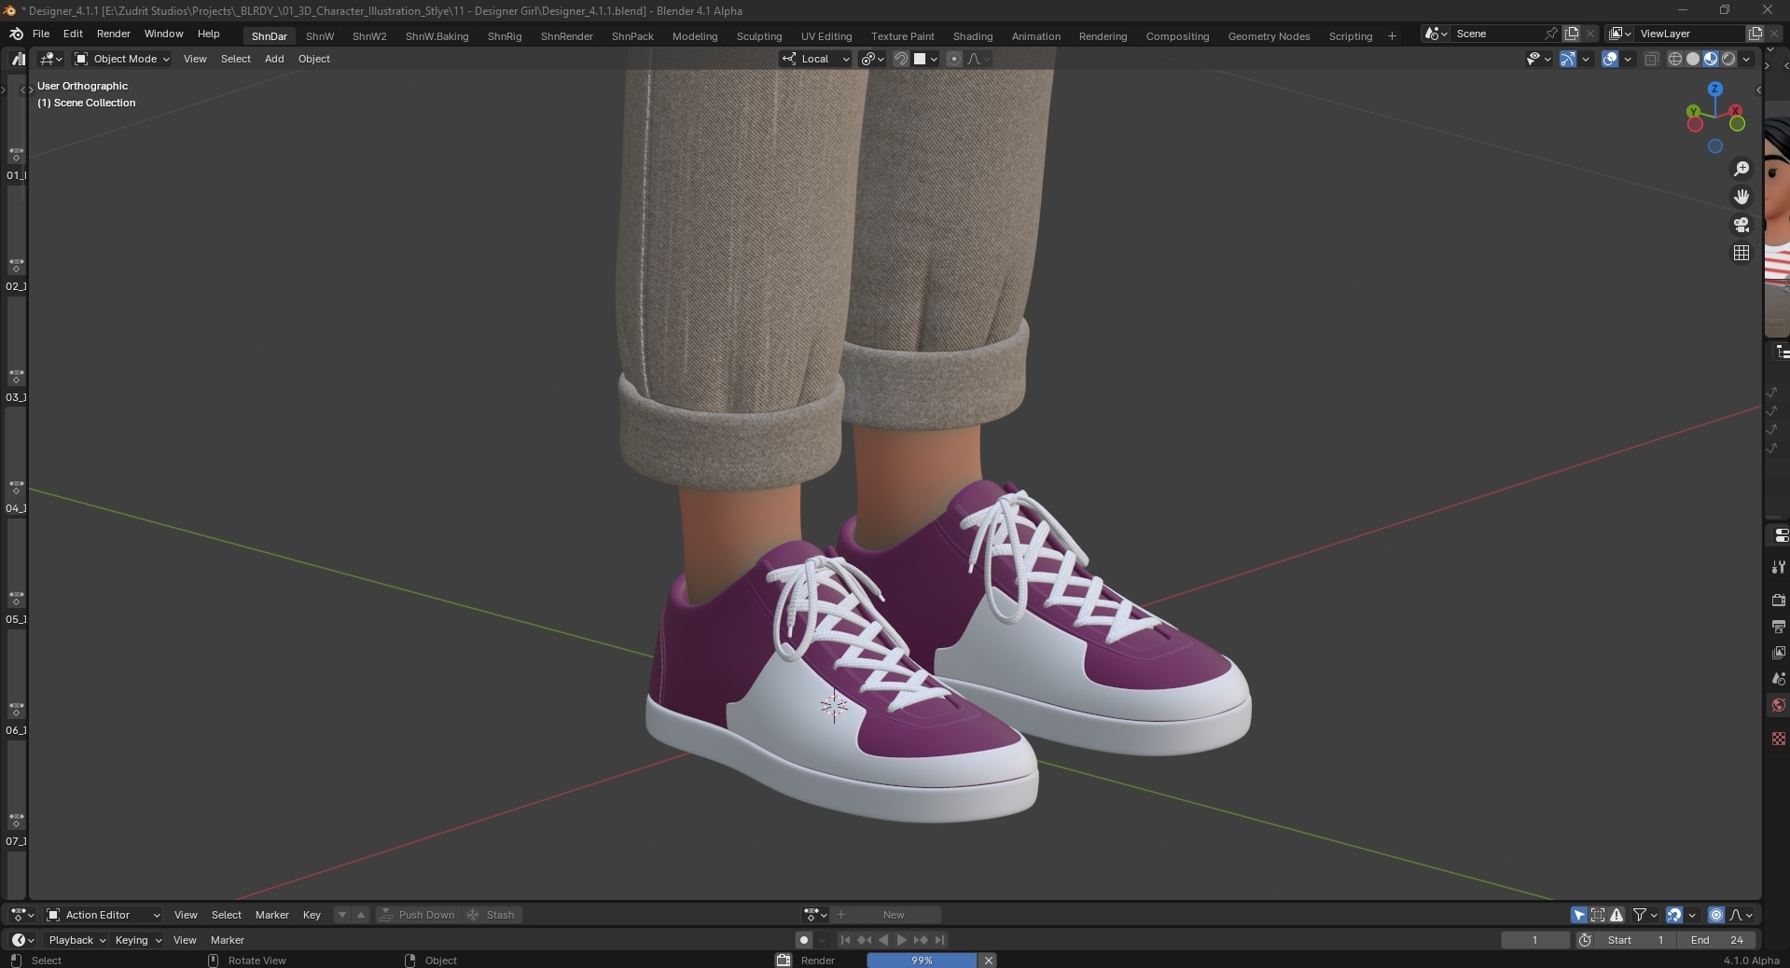1790x968 pixels.
Task: Open the 3D viewport editor type dropdown
Action: click(51, 59)
